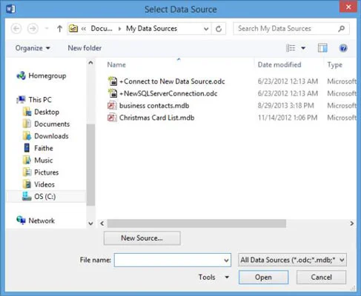Toggle the preview pane icon
The image size is (361, 296).
click(322, 48)
